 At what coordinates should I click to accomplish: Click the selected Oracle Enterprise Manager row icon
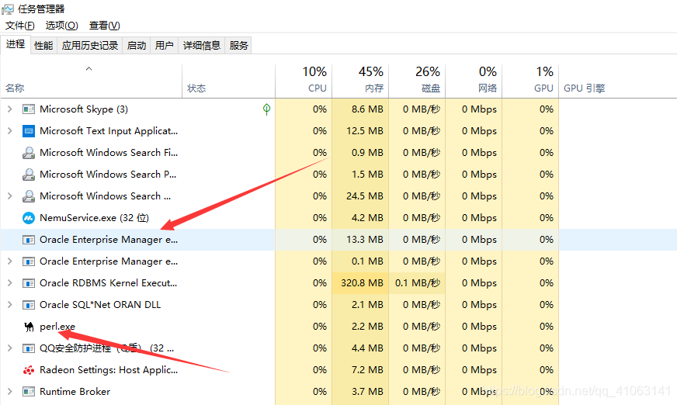coord(29,240)
